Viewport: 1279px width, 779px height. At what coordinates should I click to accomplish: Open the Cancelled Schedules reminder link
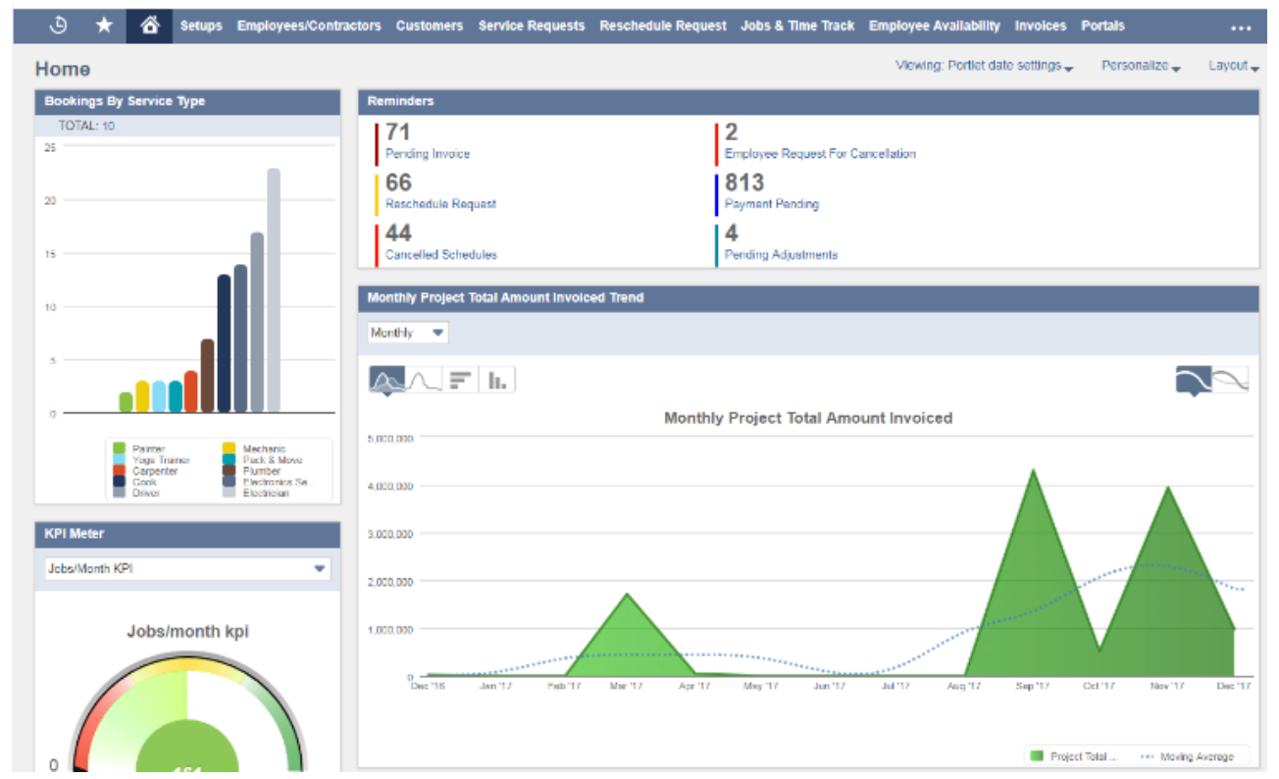(x=441, y=254)
